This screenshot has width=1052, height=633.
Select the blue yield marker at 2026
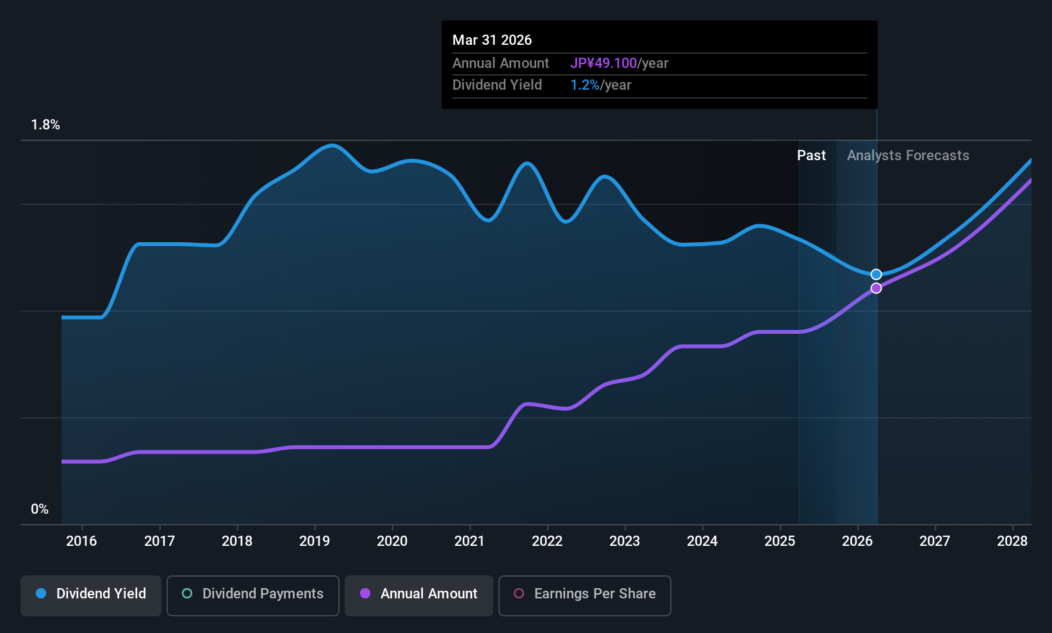876,274
